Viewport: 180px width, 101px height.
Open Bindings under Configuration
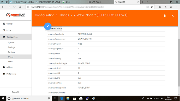click(11, 47)
